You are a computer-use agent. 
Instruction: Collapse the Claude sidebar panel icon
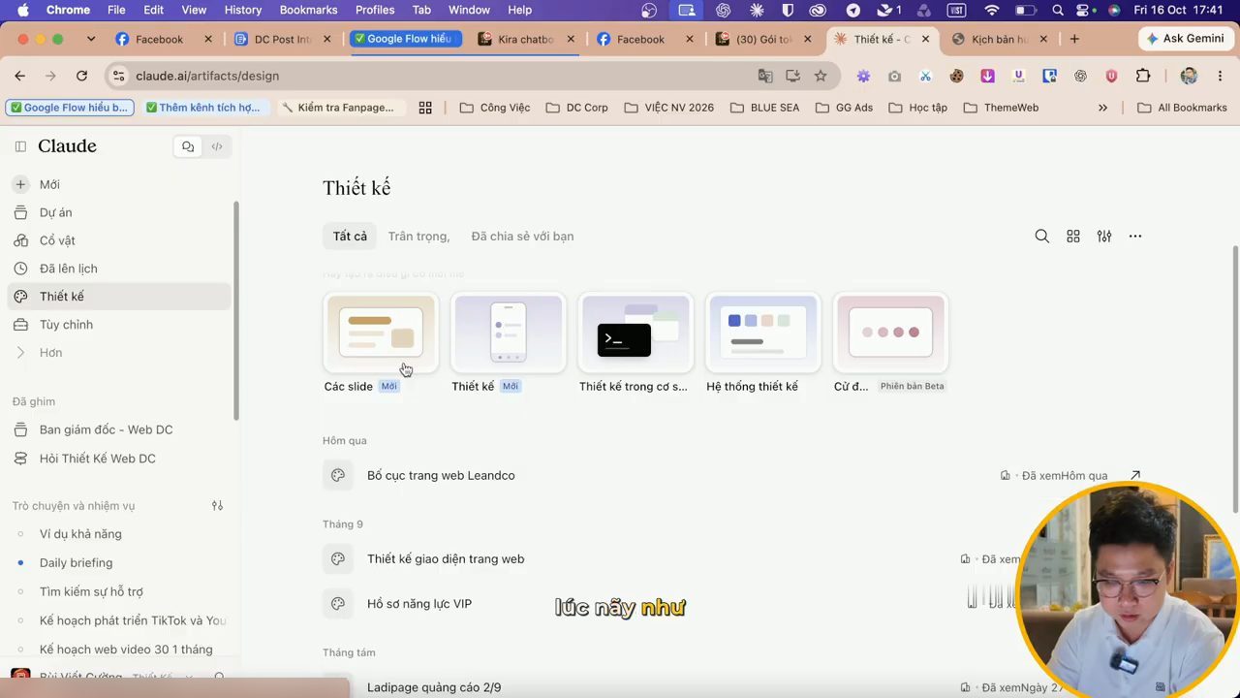tap(20, 146)
